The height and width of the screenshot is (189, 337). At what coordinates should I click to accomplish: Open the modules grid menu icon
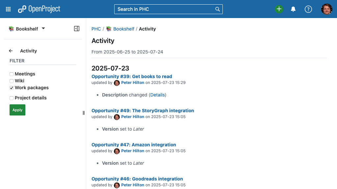[8, 9]
